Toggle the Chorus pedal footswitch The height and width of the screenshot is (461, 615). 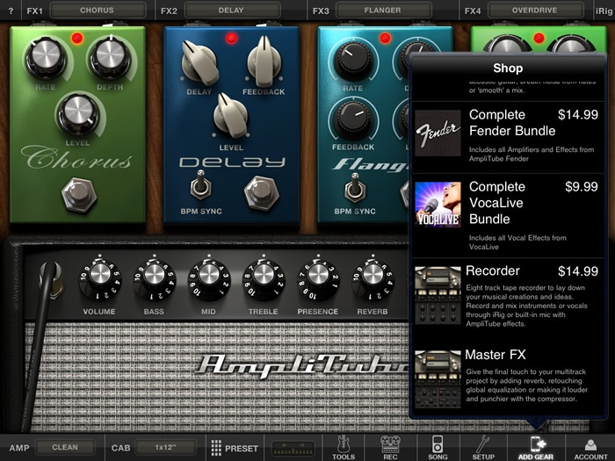point(79,195)
